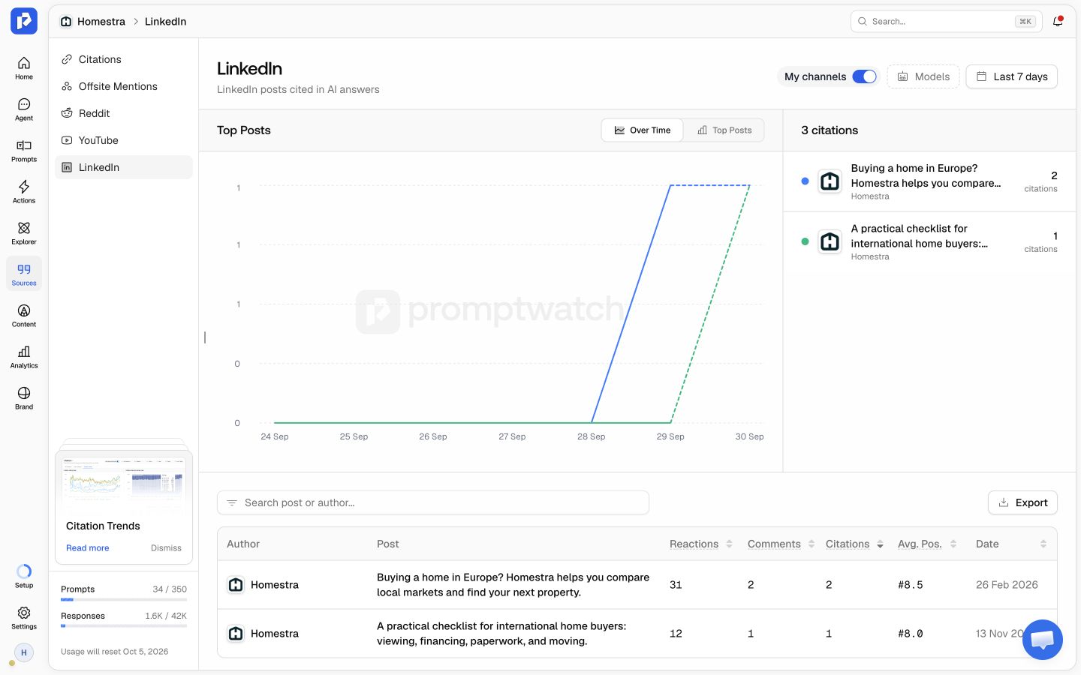Open the Last 7 days date picker
1081x675 pixels.
tap(1011, 76)
